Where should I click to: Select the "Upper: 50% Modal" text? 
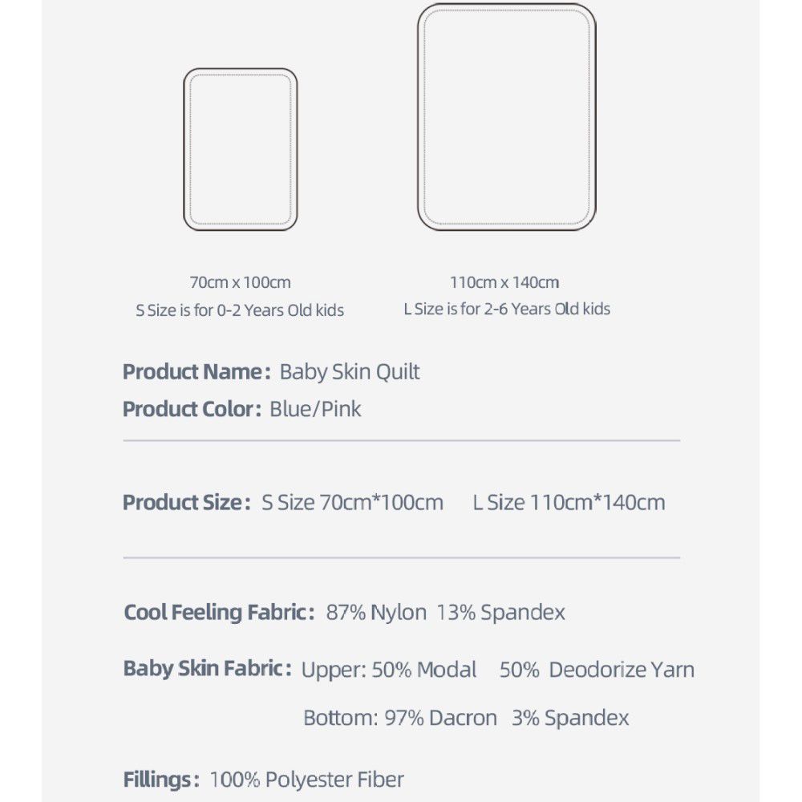pos(389,670)
